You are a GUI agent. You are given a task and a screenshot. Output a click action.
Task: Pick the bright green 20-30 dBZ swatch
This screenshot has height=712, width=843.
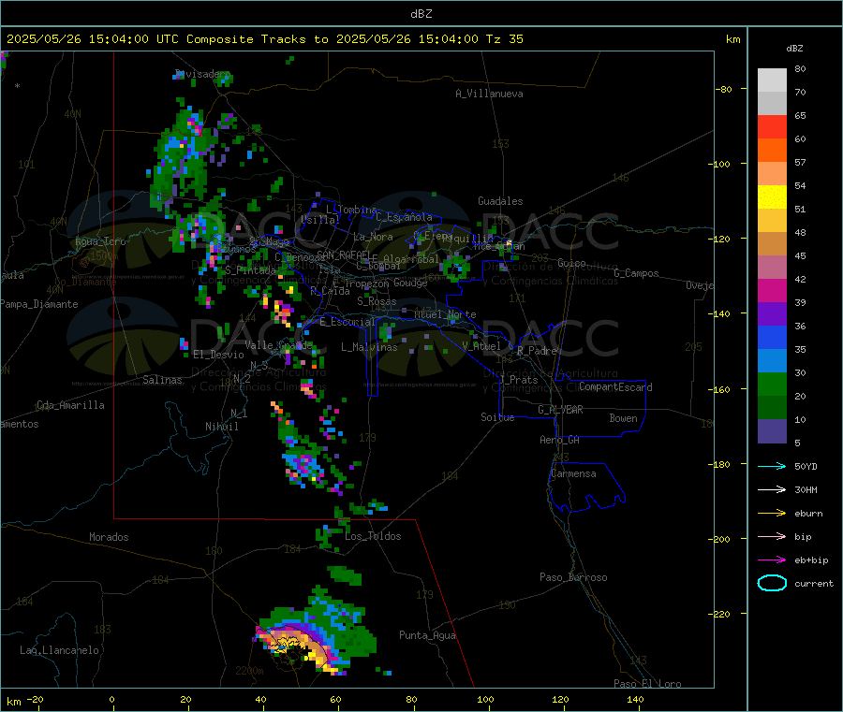pyautogui.click(x=772, y=384)
